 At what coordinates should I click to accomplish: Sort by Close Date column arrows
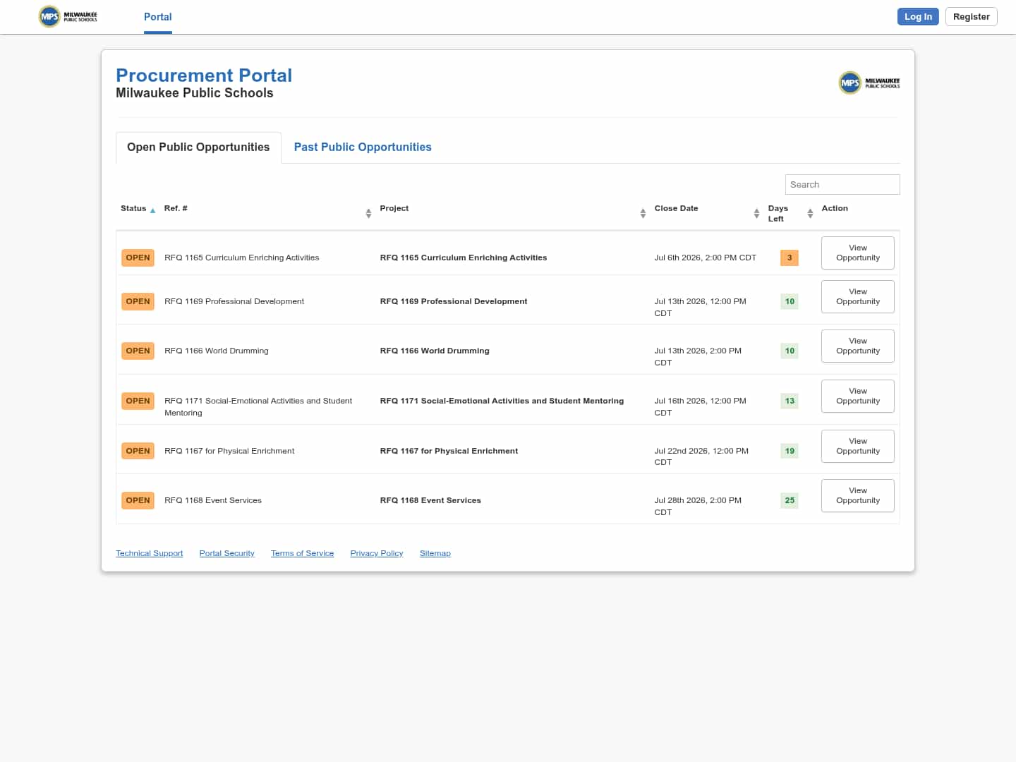click(x=756, y=213)
